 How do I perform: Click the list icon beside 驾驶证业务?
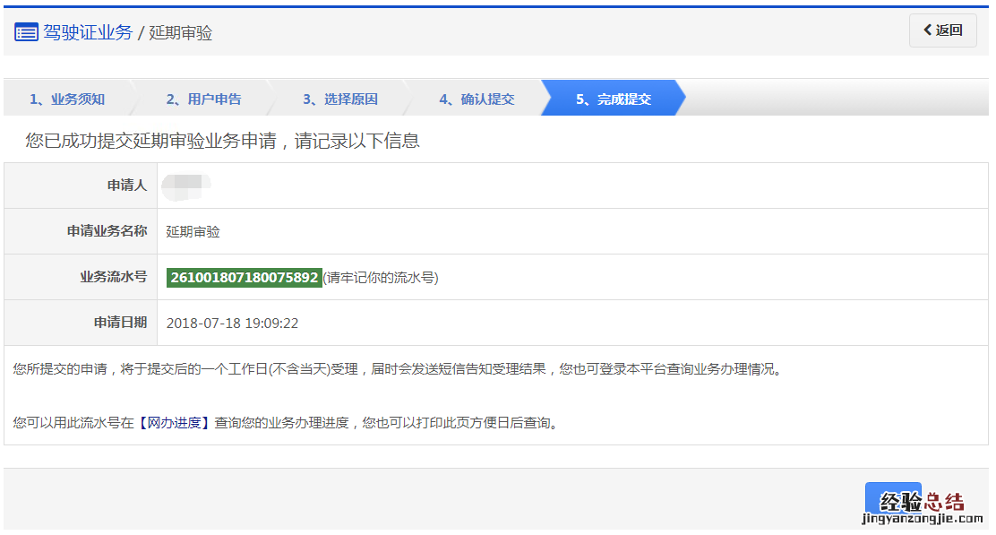pyautogui.click(x=26, y=33)
